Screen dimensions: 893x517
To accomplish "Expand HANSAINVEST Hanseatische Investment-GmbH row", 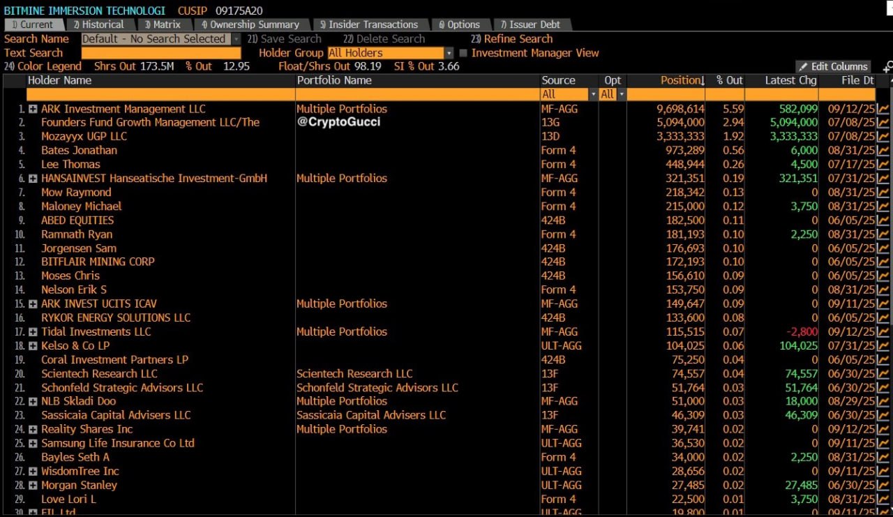I will pos(33,179).
